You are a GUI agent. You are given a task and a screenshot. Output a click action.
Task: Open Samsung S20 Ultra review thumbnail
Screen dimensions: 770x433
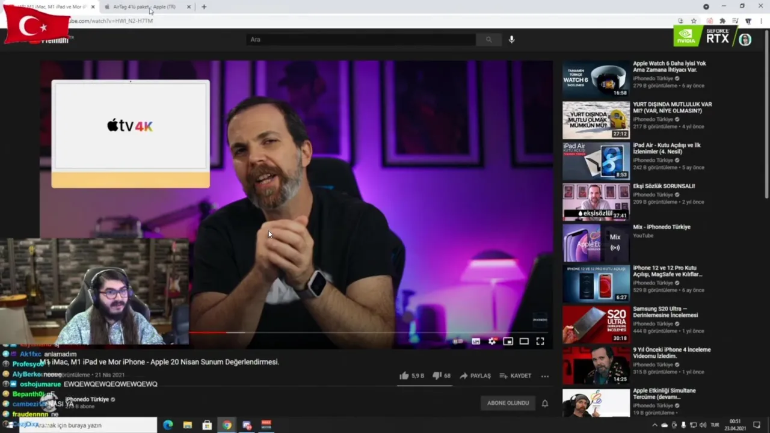point(596,324)
